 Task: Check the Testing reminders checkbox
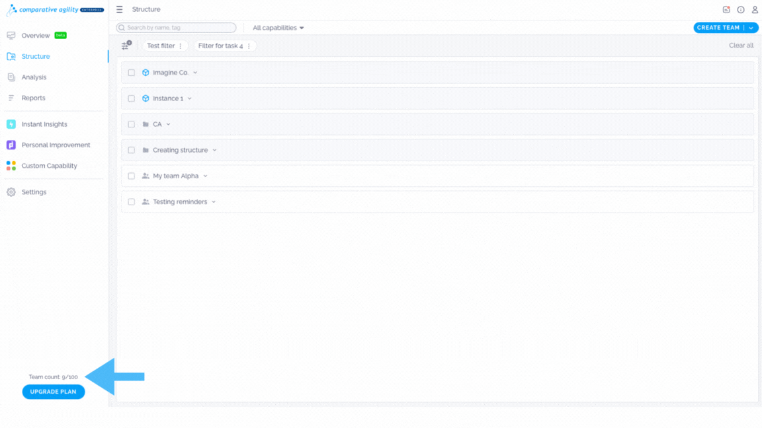131,201
